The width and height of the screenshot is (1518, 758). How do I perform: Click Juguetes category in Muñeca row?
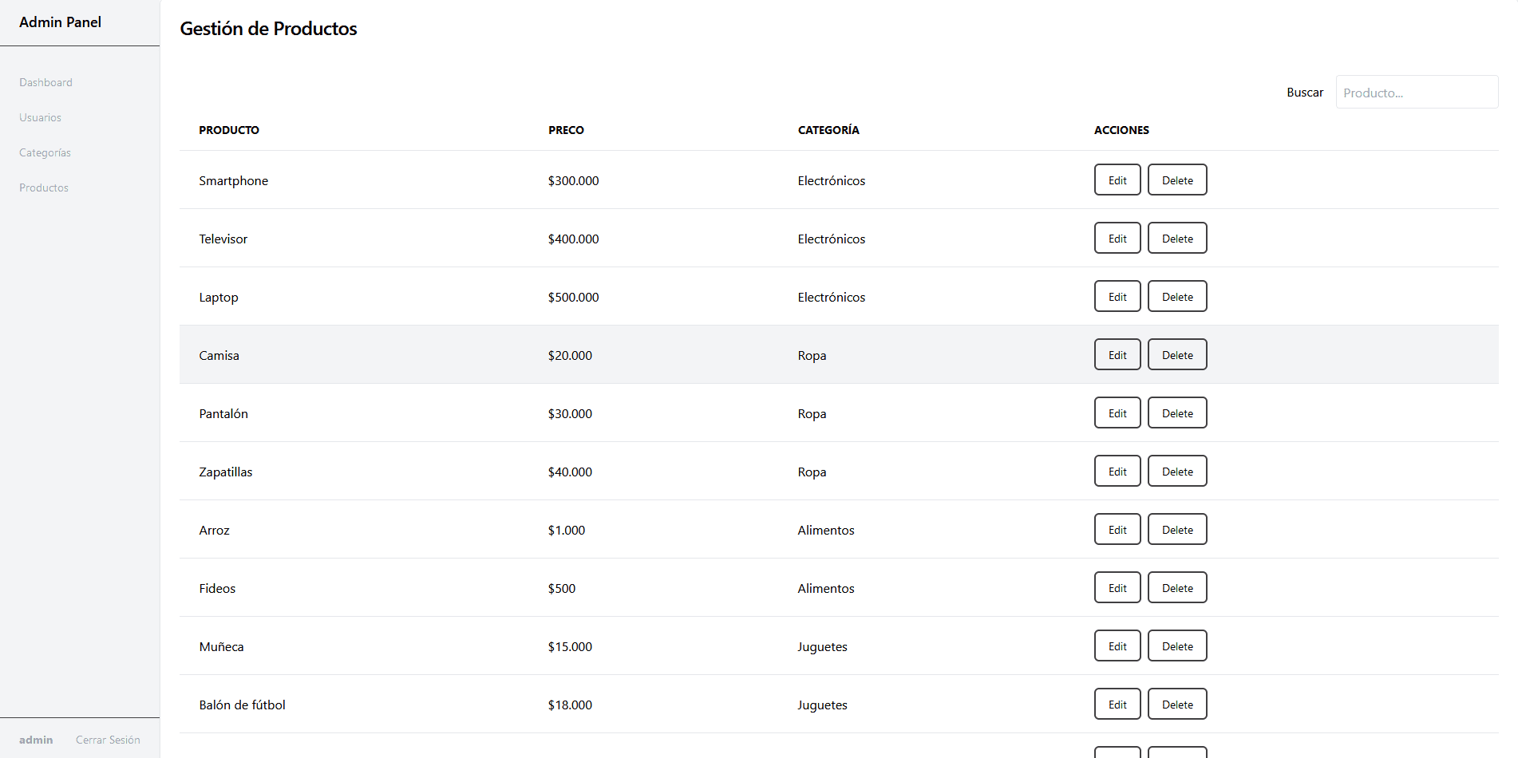(823, 647)
